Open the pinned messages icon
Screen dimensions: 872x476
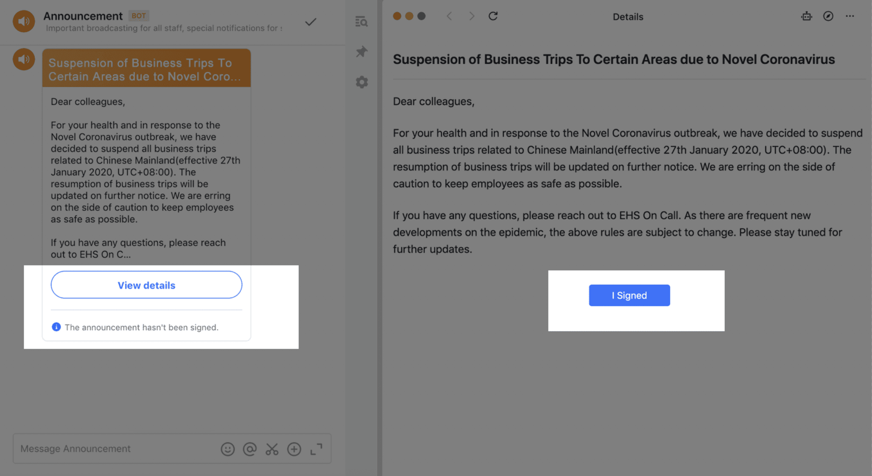click(361, 52)
